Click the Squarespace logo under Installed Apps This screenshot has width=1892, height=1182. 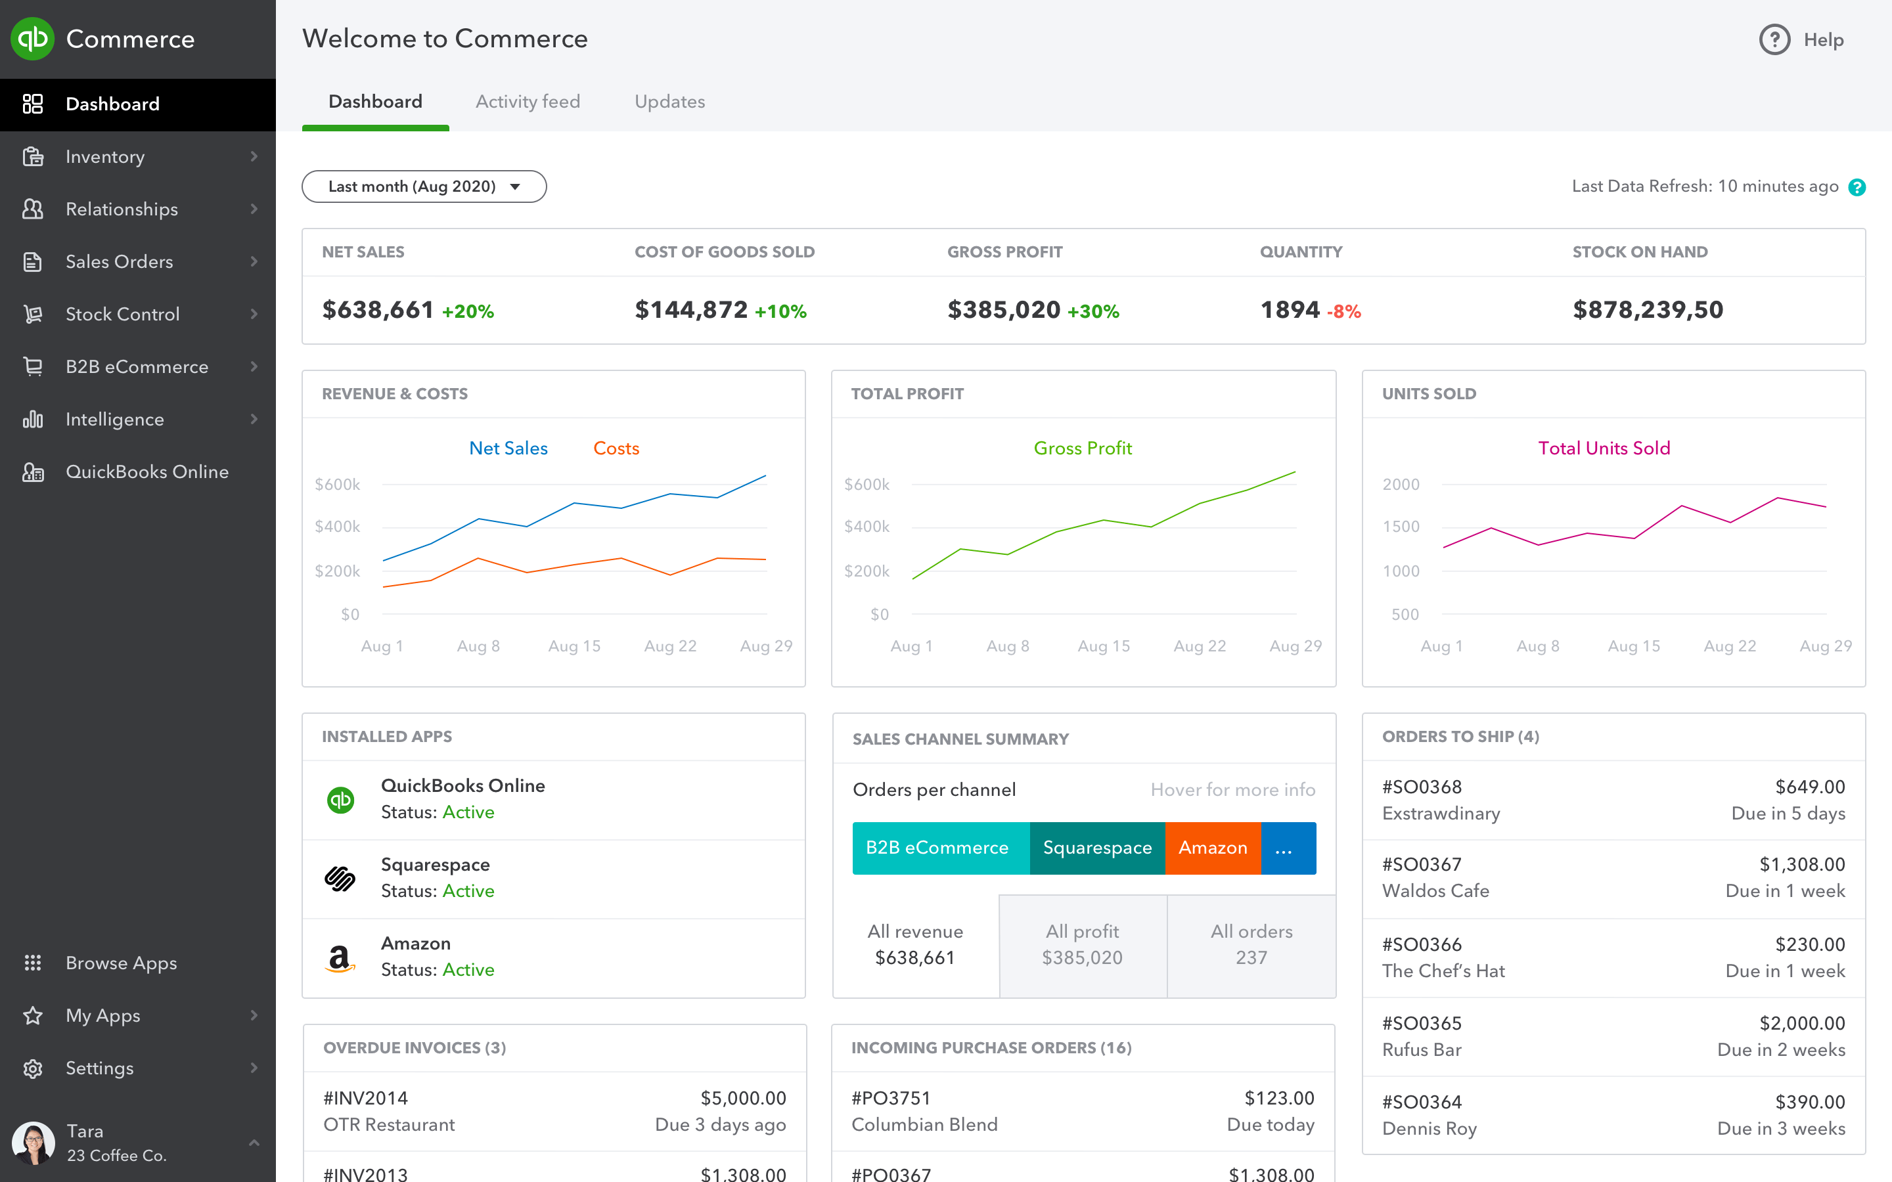pyautogui.click(x=340, y=878)
